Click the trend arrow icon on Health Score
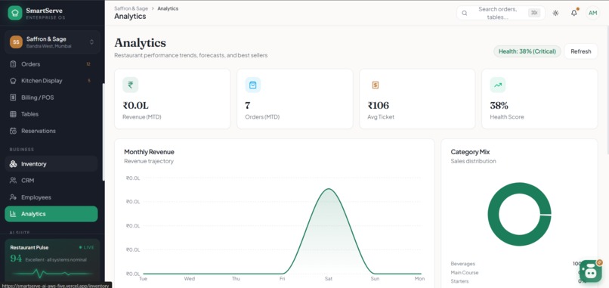This screenshot has height=288, width=609. [x=498, y=85]
